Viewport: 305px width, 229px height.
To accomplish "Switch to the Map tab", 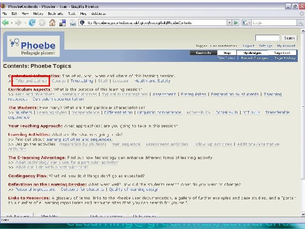I will point(227,53).
